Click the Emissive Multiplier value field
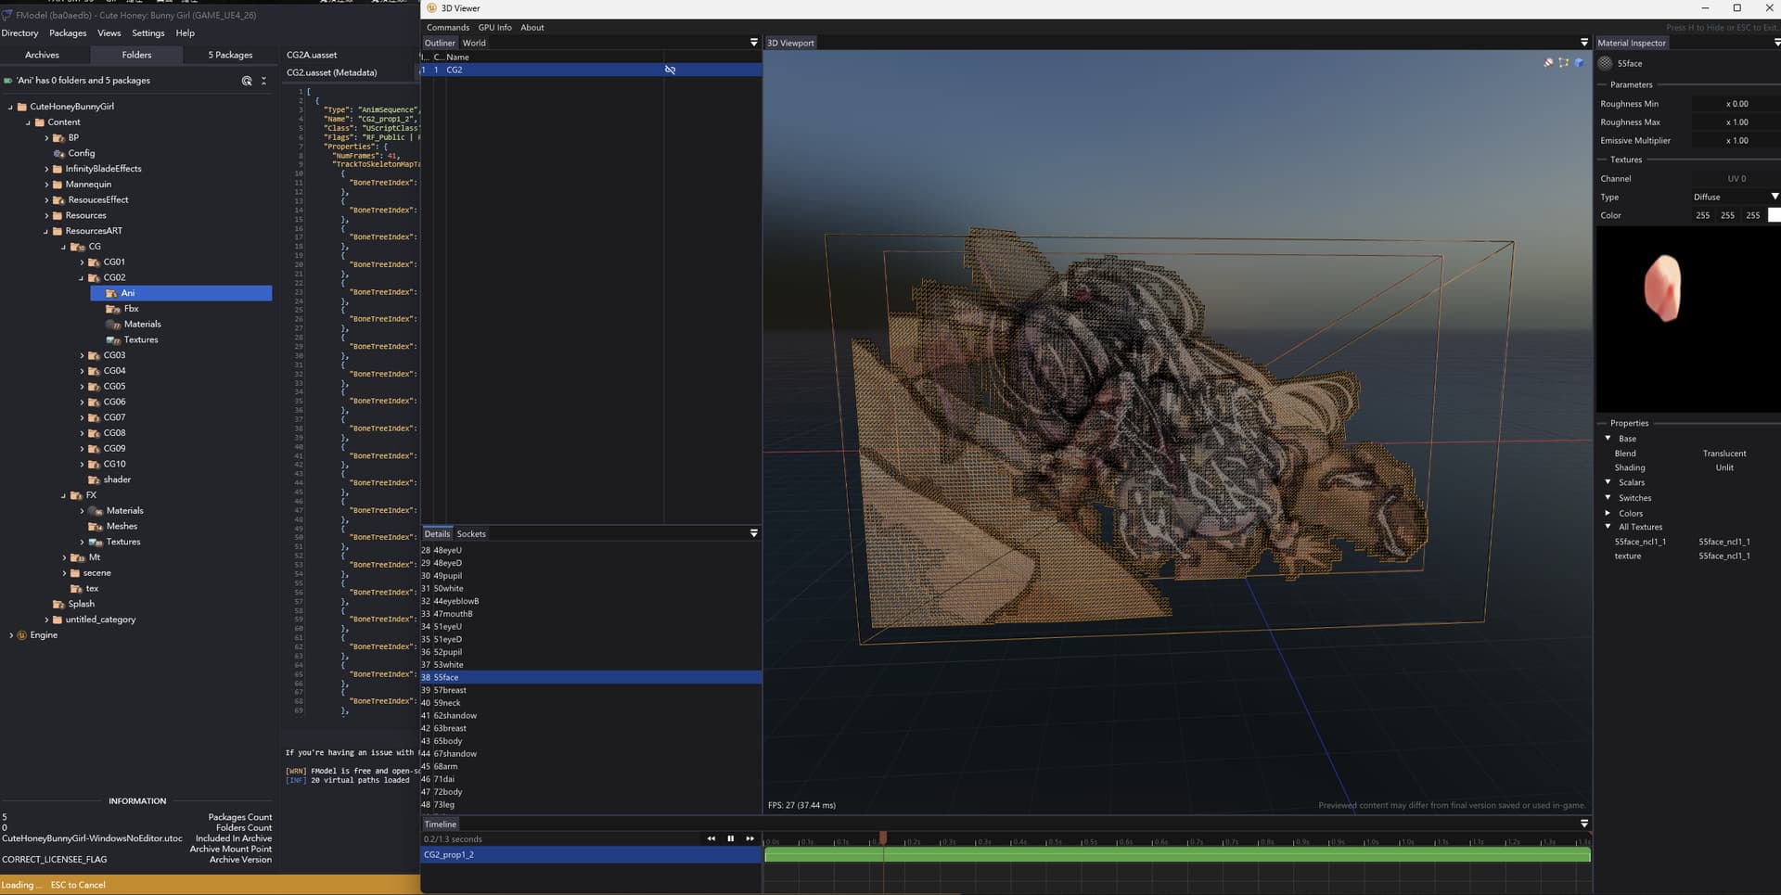This screenshot has width=1781, height=895. tap(1735, 141)
